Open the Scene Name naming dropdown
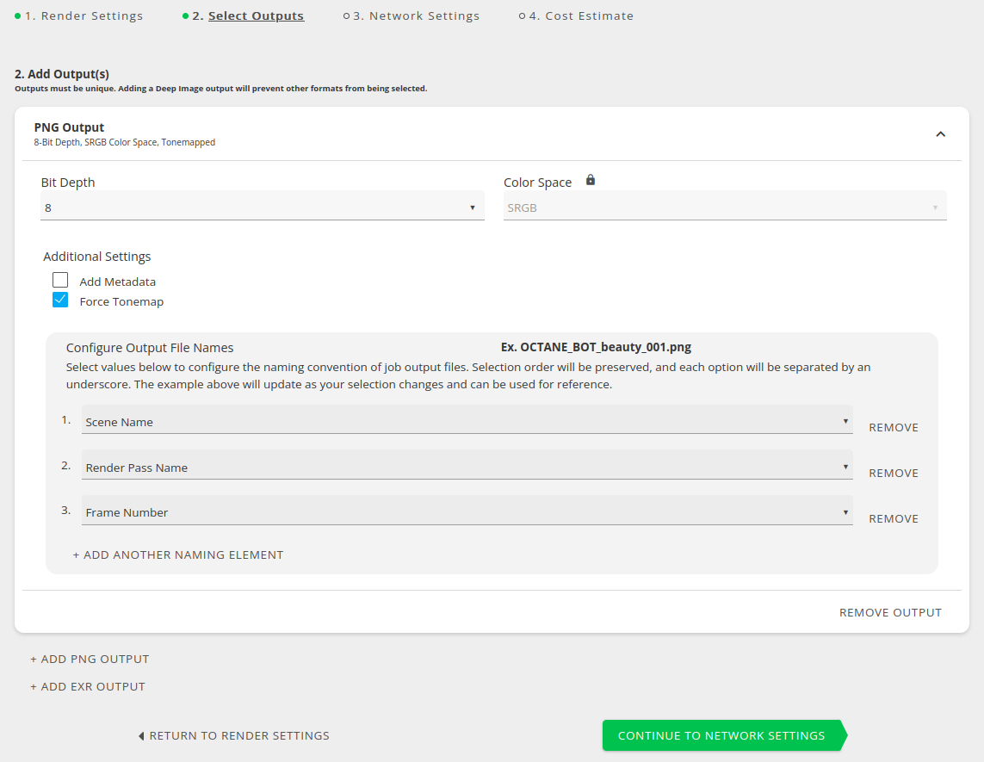Viewport: 984px width, 762px height. click(467, 420)
